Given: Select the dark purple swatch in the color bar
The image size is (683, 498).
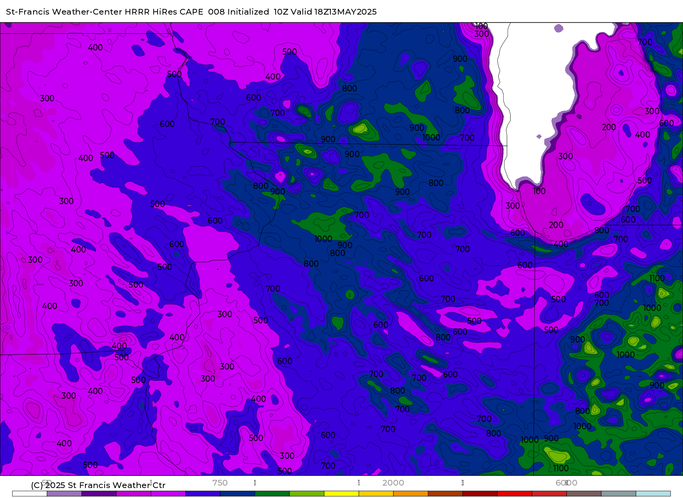Looking at the screenshot, I should point(99,494).
